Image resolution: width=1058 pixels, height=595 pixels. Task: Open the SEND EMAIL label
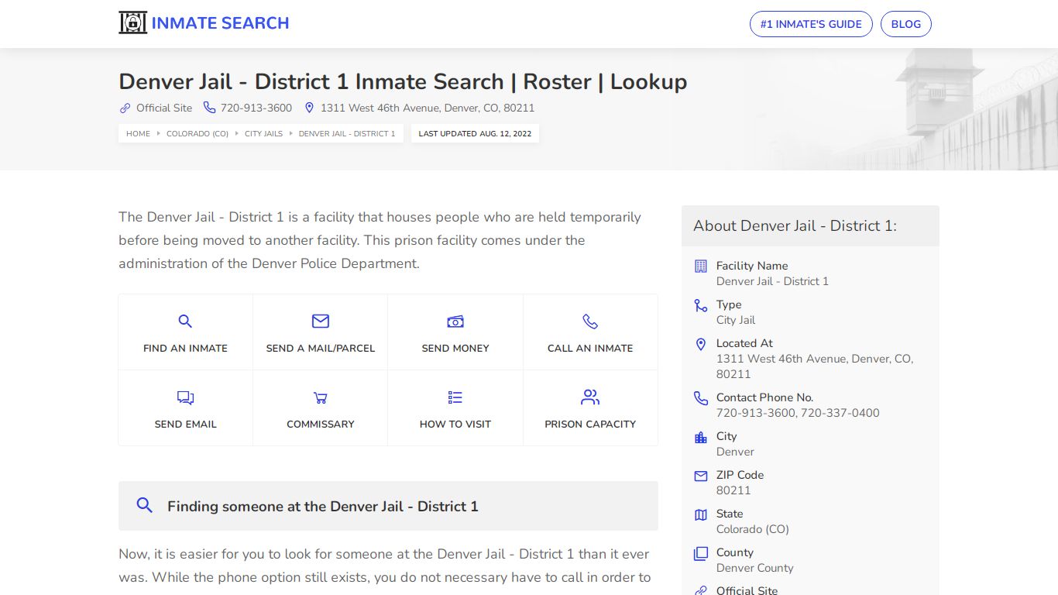coord(185,424)
